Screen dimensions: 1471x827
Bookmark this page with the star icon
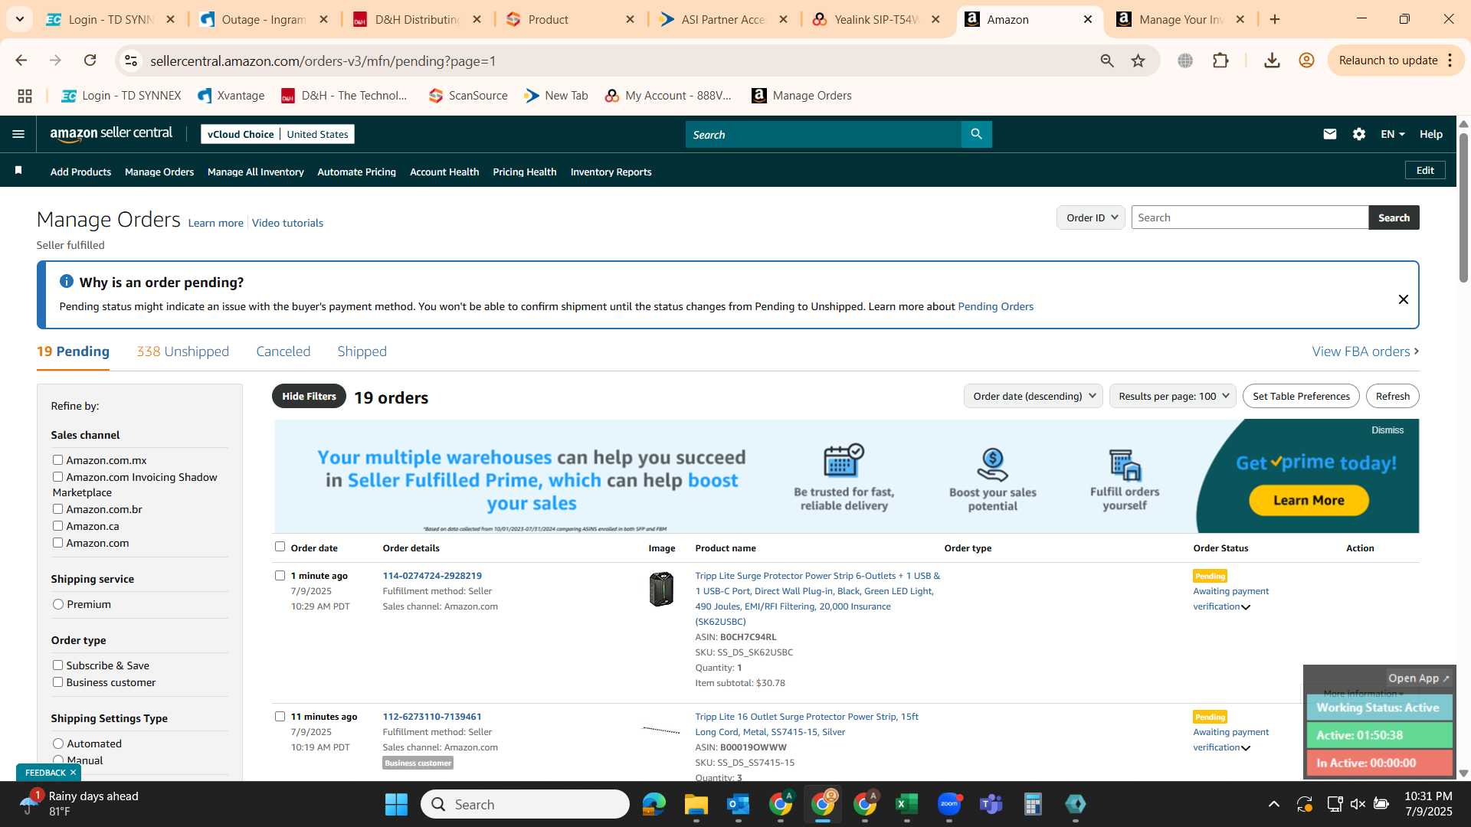[1138, 60]
